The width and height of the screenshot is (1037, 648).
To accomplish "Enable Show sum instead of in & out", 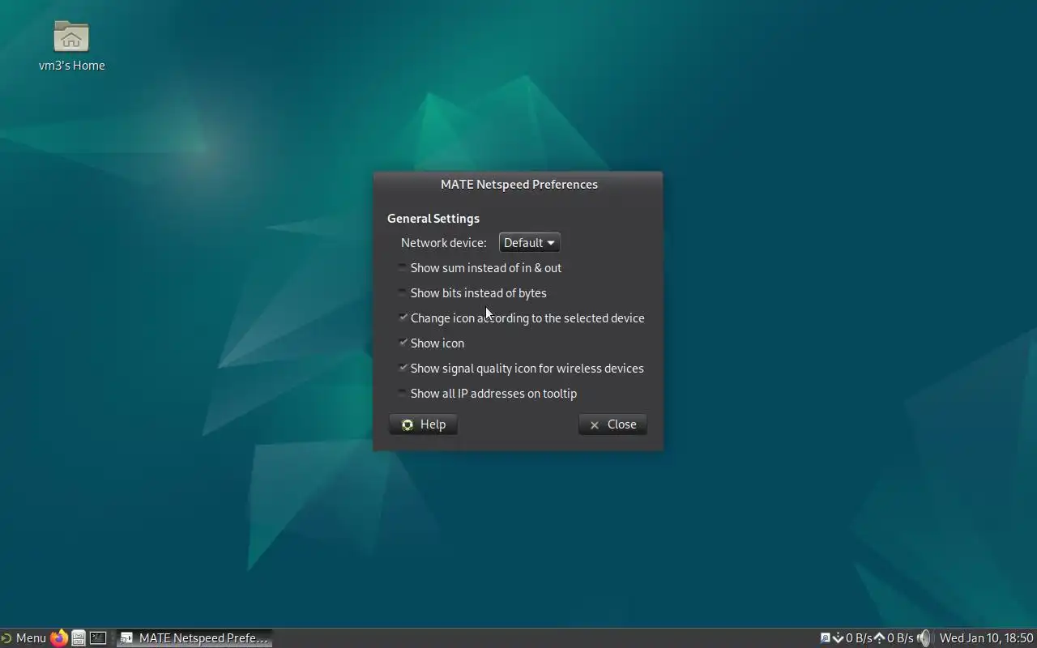I will [x=403, y=267].
